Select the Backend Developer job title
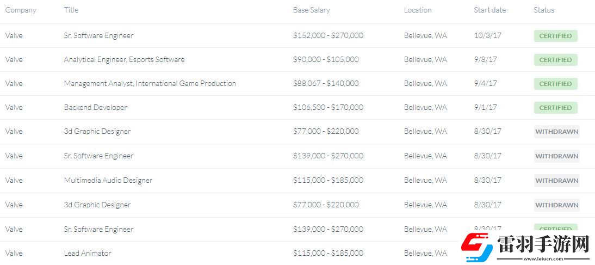 pyautogui.click(x=95, y=108)
